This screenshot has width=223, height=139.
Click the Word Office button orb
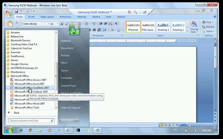8,13
